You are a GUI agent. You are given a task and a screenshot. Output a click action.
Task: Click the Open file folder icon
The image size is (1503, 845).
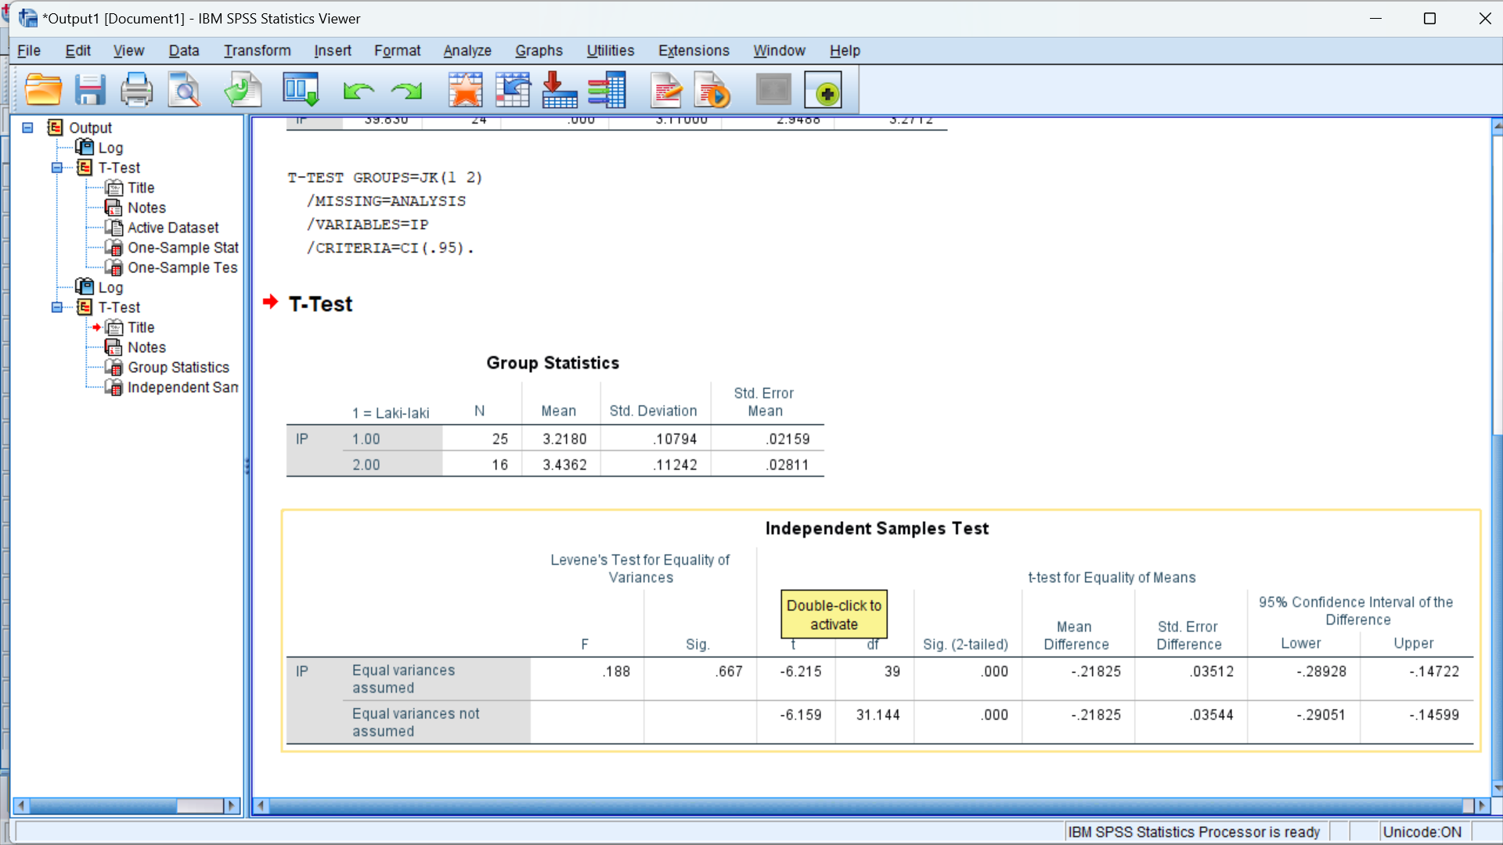(43, 90)
